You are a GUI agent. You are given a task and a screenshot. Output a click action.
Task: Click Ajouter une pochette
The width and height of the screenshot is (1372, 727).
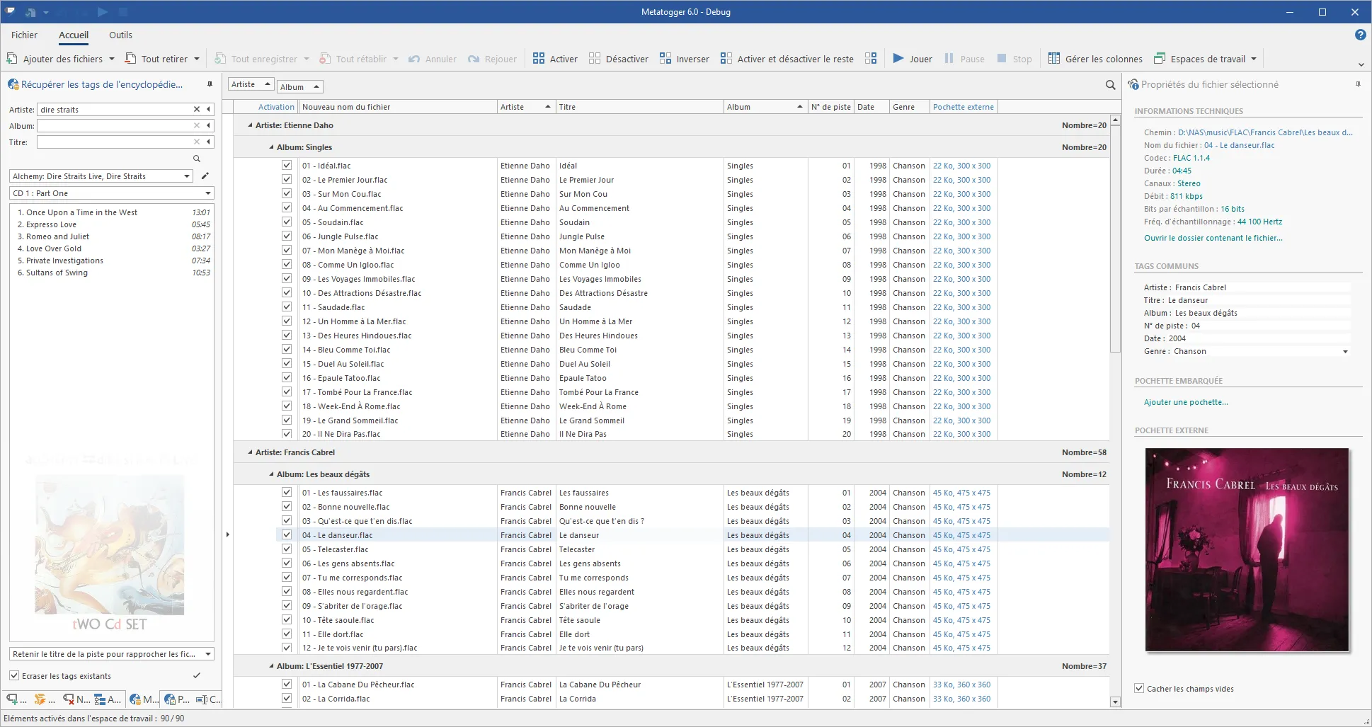point(1186,401)
